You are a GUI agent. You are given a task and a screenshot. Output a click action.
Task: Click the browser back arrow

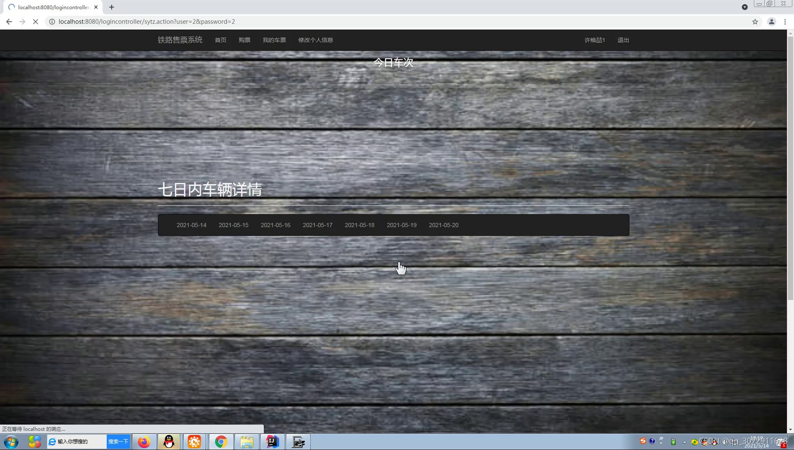pos(9,22)
